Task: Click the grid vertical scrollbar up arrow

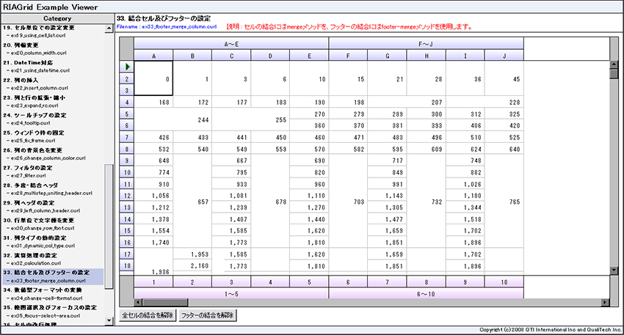Action: click(x=613, y=64)
